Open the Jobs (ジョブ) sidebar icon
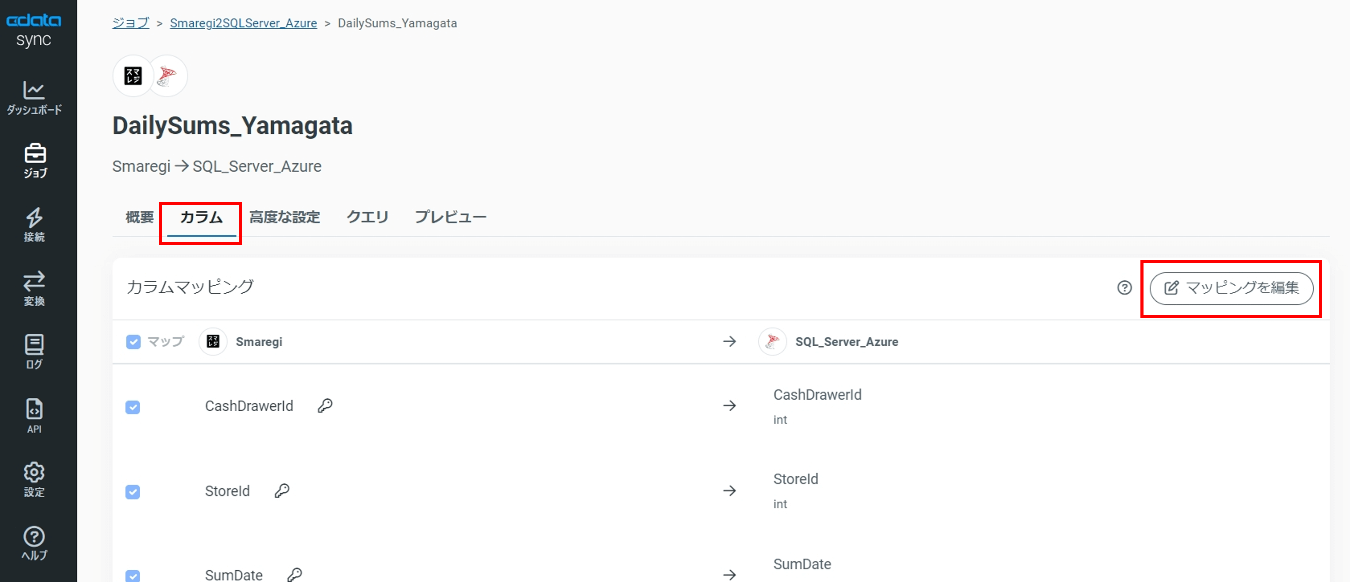The image size is (1350, 582). (35, 161)
